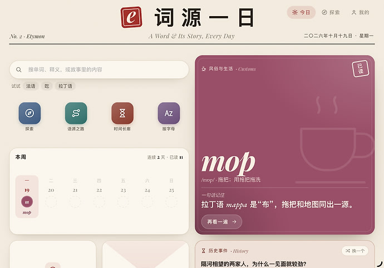Image resolution: width=384 pixels, height=268 pixels.
Task: Open the green 语源之路 route icon
Action: point(76,113)
